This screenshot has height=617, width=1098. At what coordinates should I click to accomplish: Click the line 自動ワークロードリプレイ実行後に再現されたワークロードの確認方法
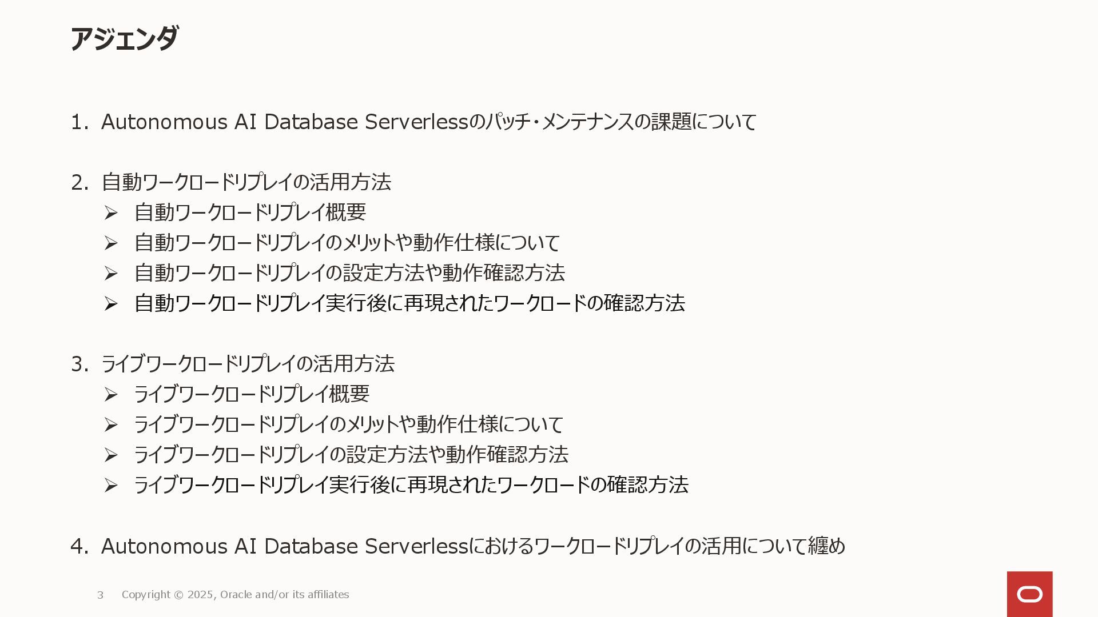pos(409,303)
